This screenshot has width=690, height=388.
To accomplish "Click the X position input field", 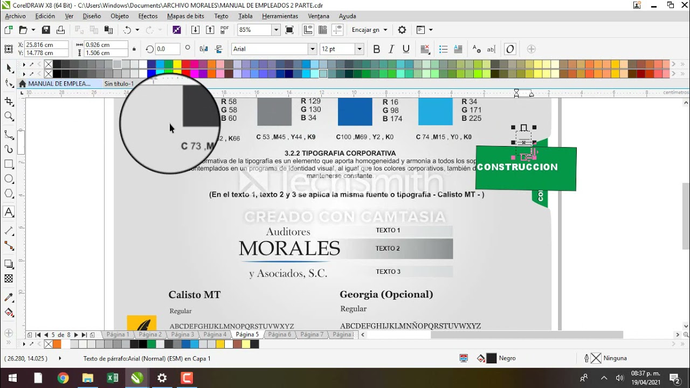I will (x=46, y=45).
